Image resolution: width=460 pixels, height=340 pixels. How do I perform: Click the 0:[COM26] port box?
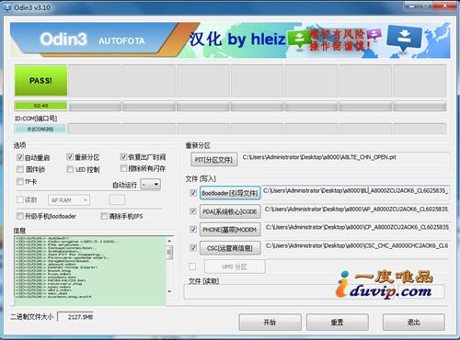(40, 129)
